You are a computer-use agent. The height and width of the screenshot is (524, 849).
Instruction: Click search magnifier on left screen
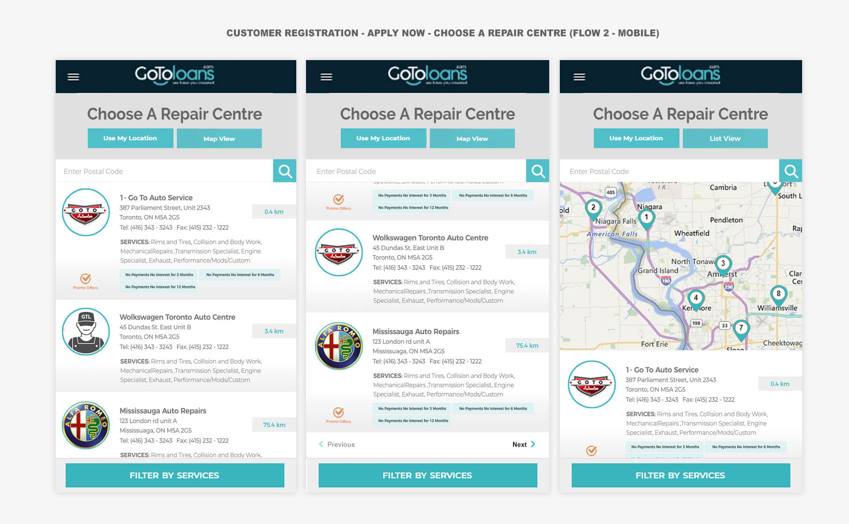click(285, 171)
